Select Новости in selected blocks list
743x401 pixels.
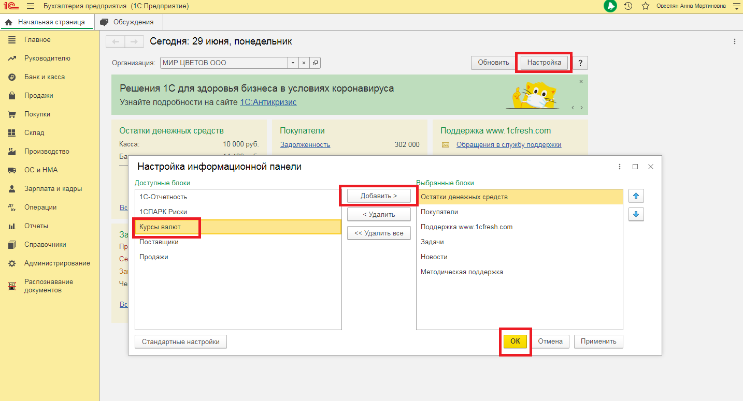tap(434, 257)
